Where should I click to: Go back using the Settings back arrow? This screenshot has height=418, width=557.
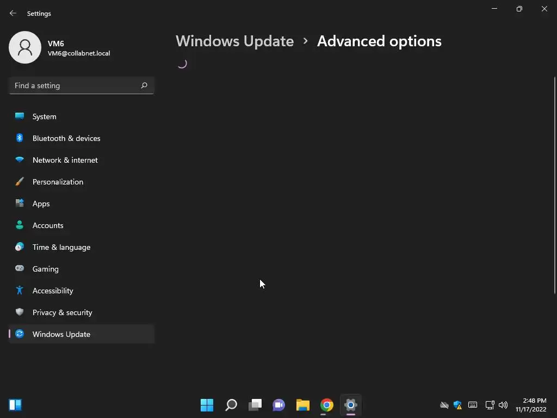click(13, 13)
